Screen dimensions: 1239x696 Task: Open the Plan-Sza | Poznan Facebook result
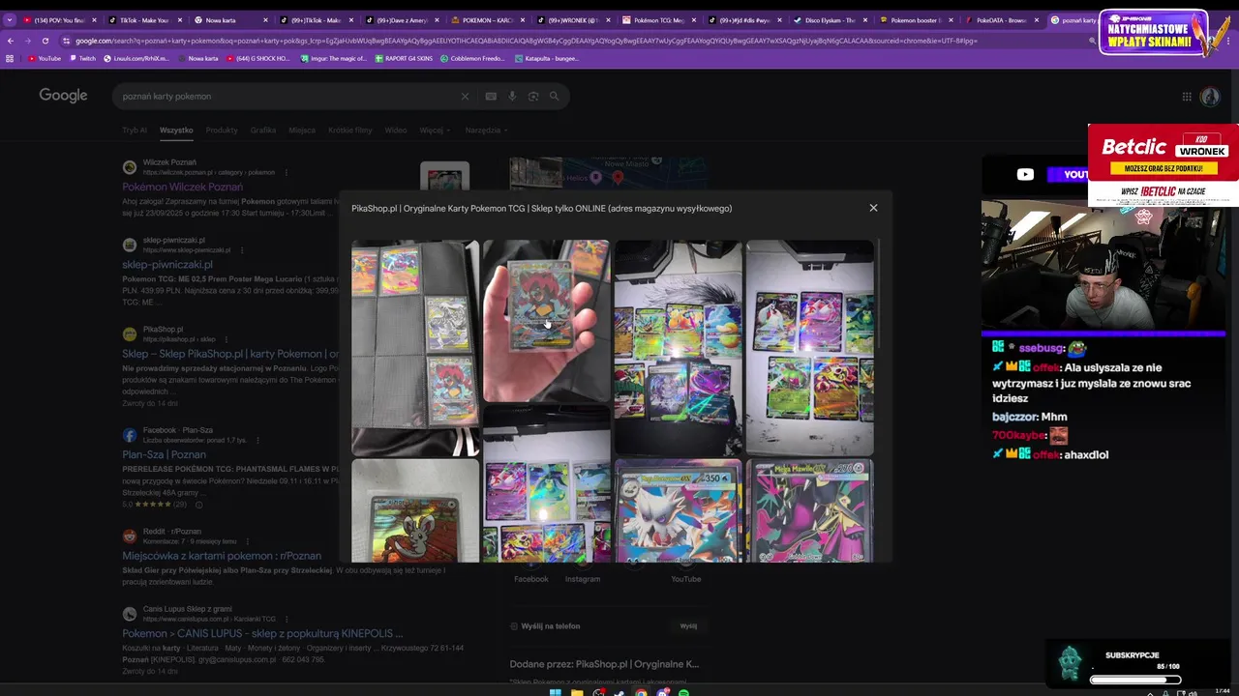click(164, 454)
